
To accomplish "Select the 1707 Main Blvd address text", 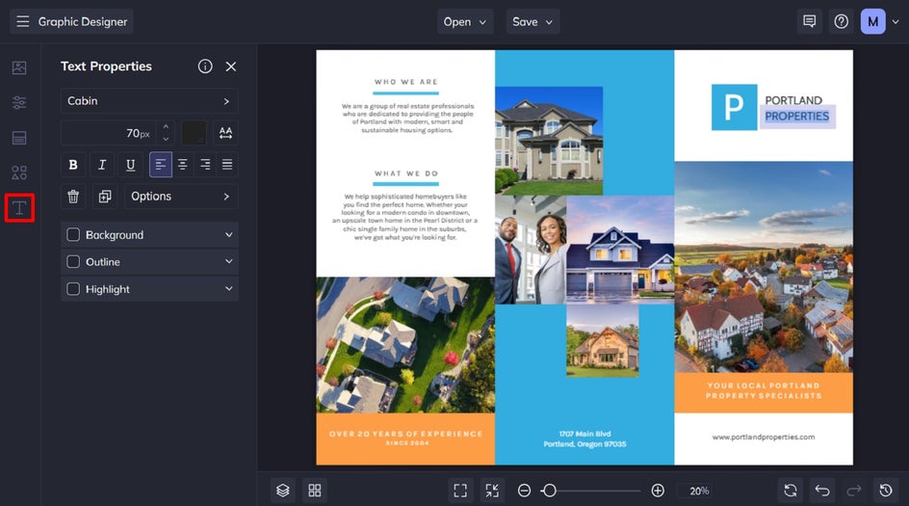I will point(584,439).
